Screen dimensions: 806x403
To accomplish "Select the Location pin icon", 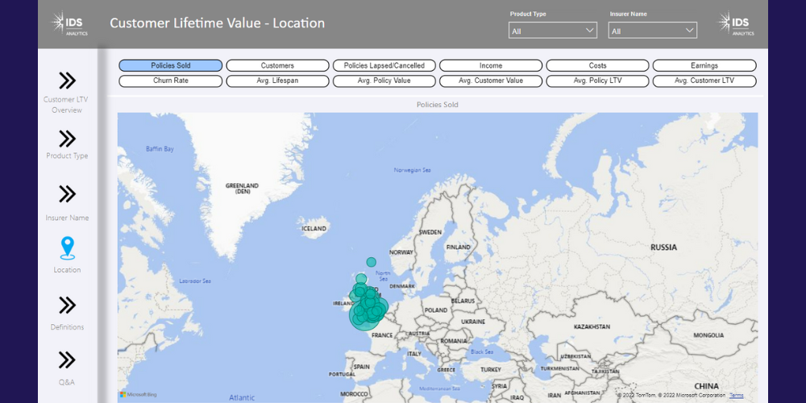I will tap(67, 249).
